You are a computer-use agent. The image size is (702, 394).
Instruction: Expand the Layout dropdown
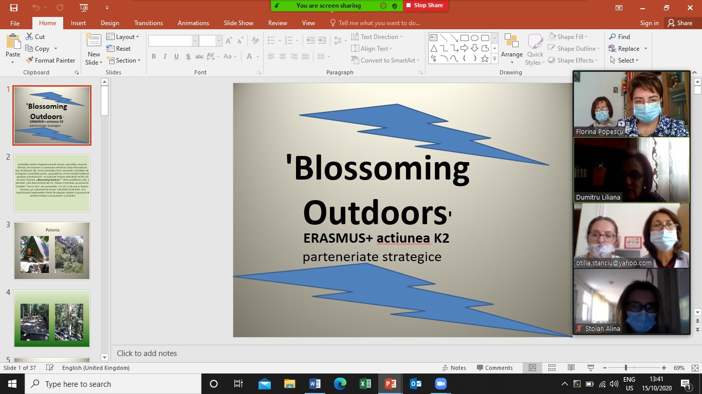pyautogui.click(x=123, y=37)
